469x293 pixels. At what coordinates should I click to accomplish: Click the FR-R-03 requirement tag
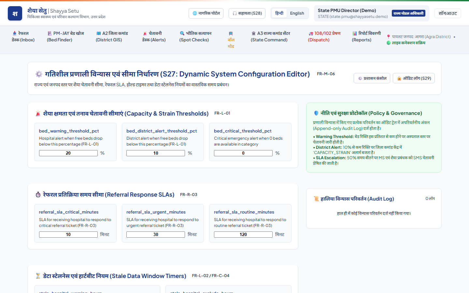pyautogui.click(x=189, y=195)
